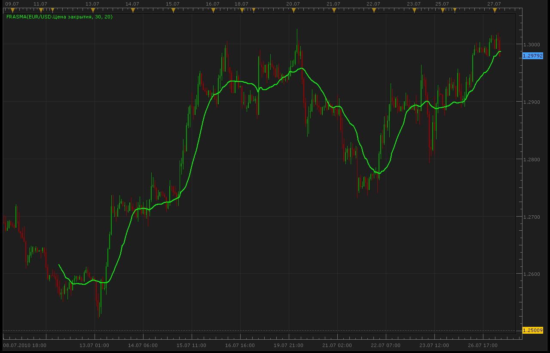This screenshot has width=550, height=353.
Task: Click the 19.07 21:00 time axis label
Action: [288, 345]
